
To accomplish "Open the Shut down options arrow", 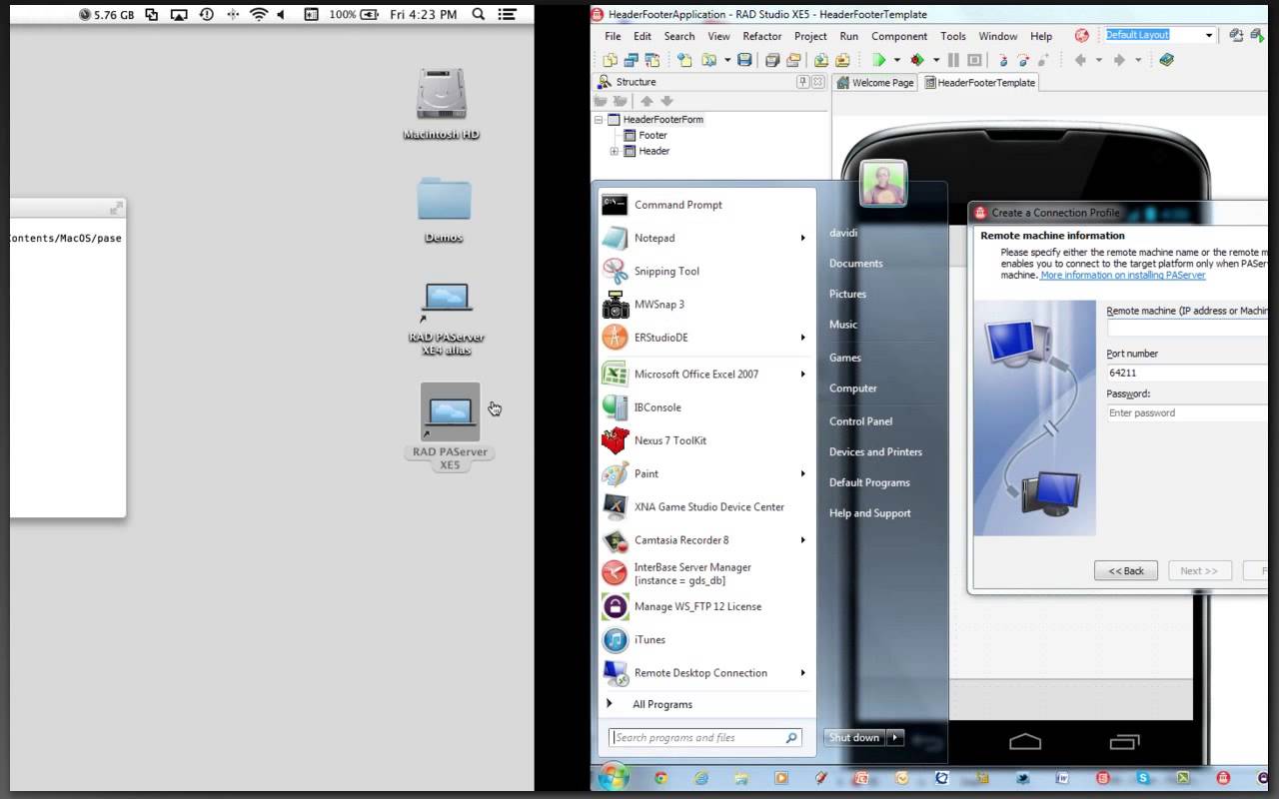I will 895,737.
